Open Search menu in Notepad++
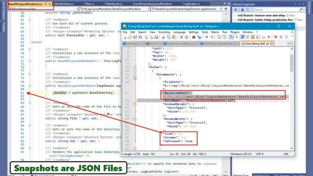This screenshot has width=313, height=176. (142, 32)
